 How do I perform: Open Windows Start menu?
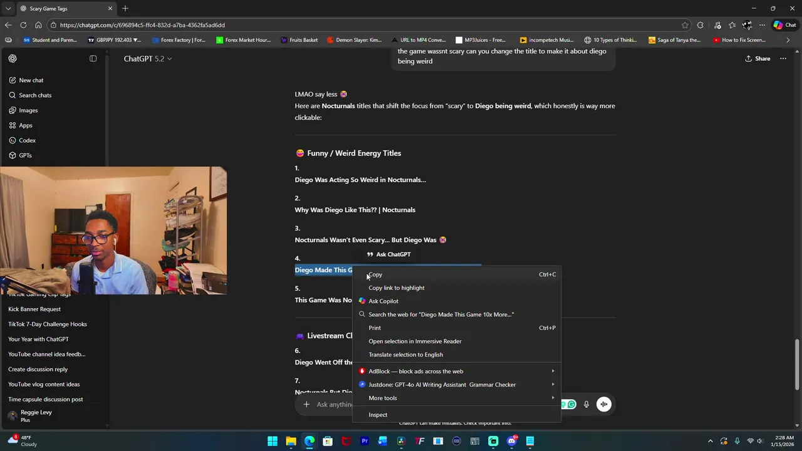tap(273, 441)
